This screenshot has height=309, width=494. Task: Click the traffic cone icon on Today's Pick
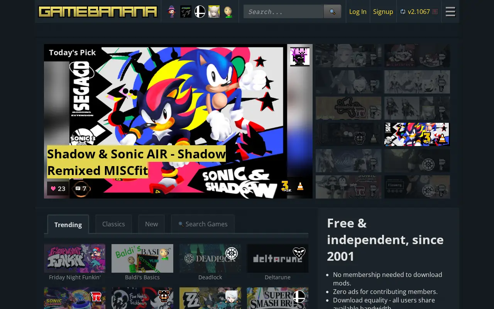tap(300, 186)
